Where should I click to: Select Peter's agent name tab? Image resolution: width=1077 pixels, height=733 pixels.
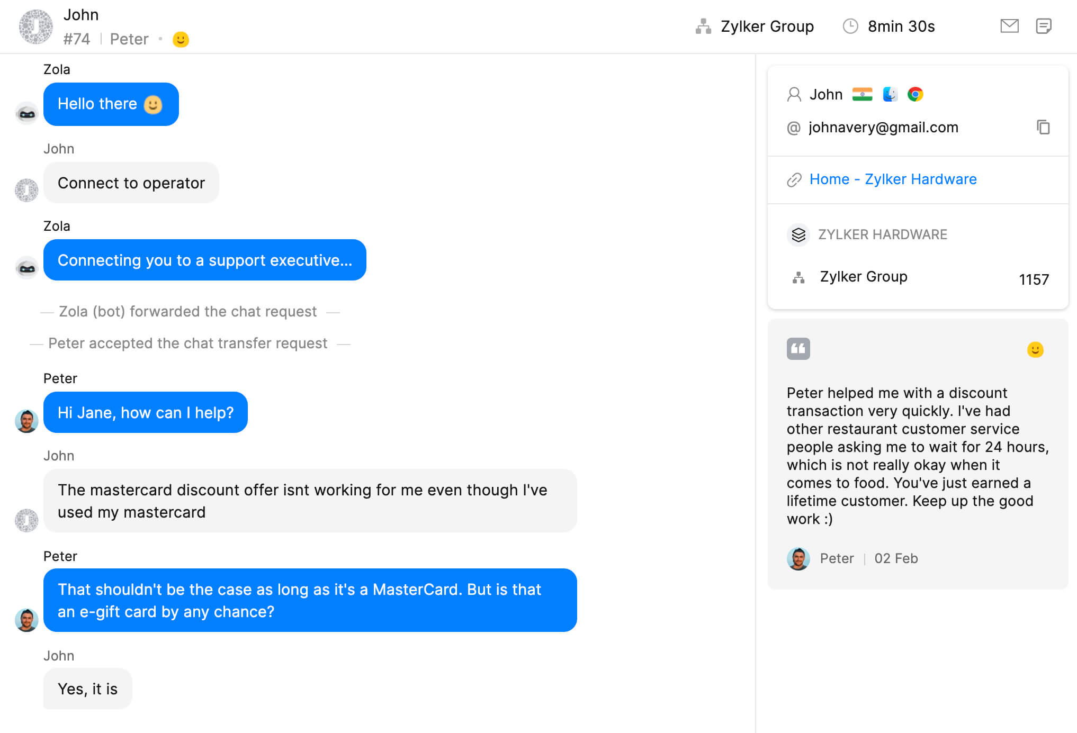click(x=129, y=39)
